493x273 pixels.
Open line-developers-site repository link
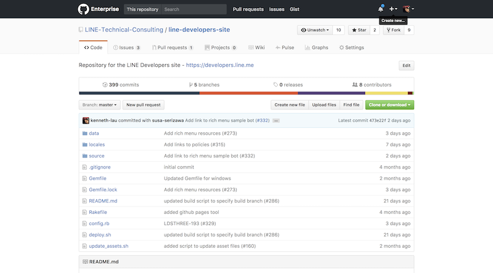click(199, 30)
